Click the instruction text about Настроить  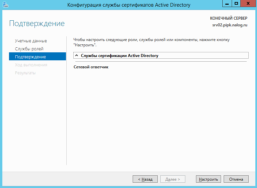pos(151,42)
